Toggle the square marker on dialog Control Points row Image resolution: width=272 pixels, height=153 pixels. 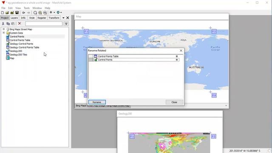click(177, 59)
